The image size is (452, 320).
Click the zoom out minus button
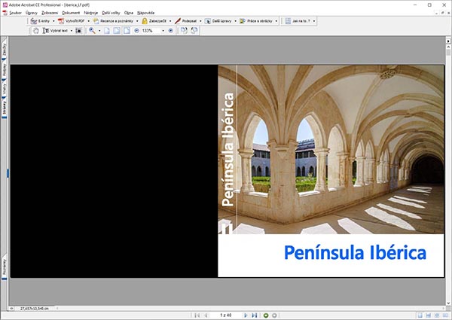[136, 31]
